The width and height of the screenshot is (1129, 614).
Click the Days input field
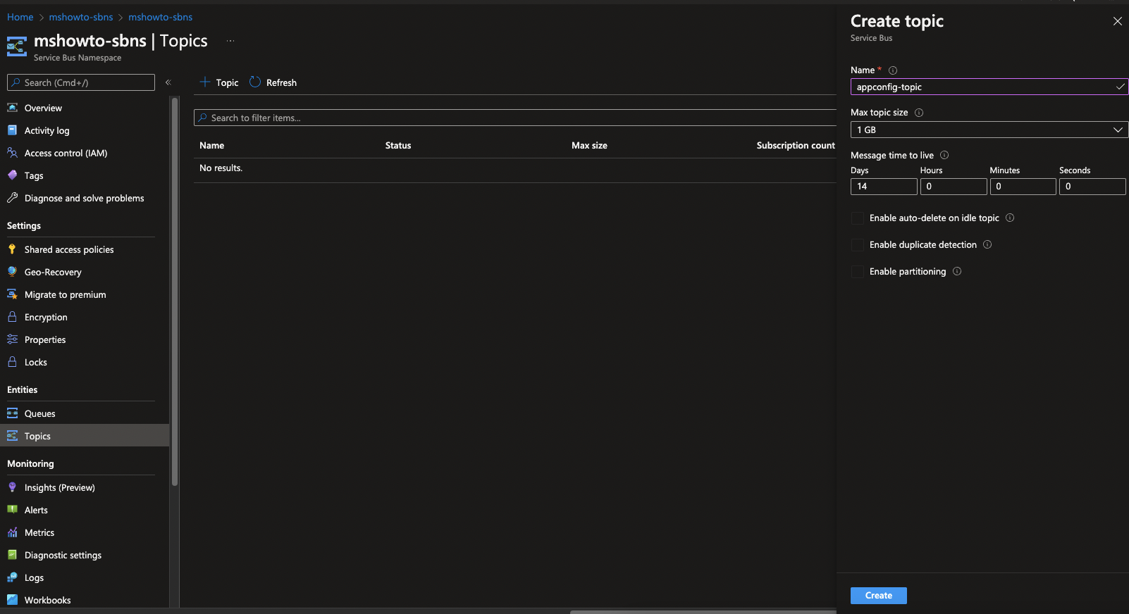884,186
